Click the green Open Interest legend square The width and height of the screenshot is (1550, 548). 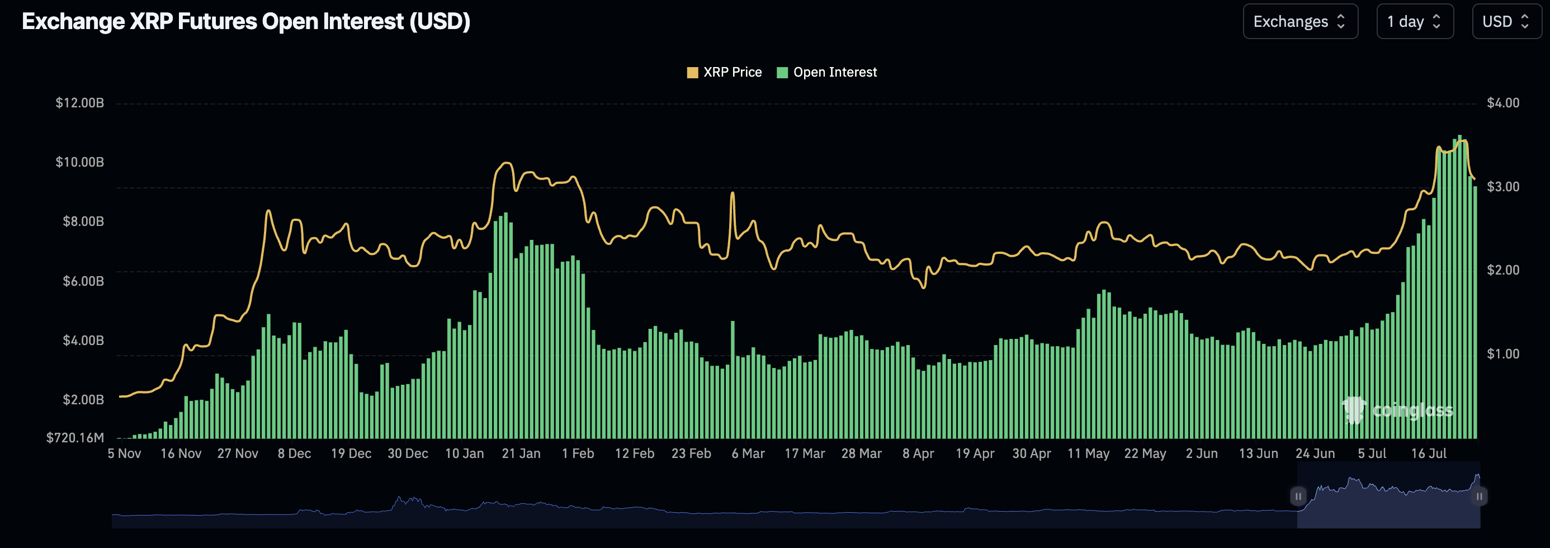tap(782, 73)
